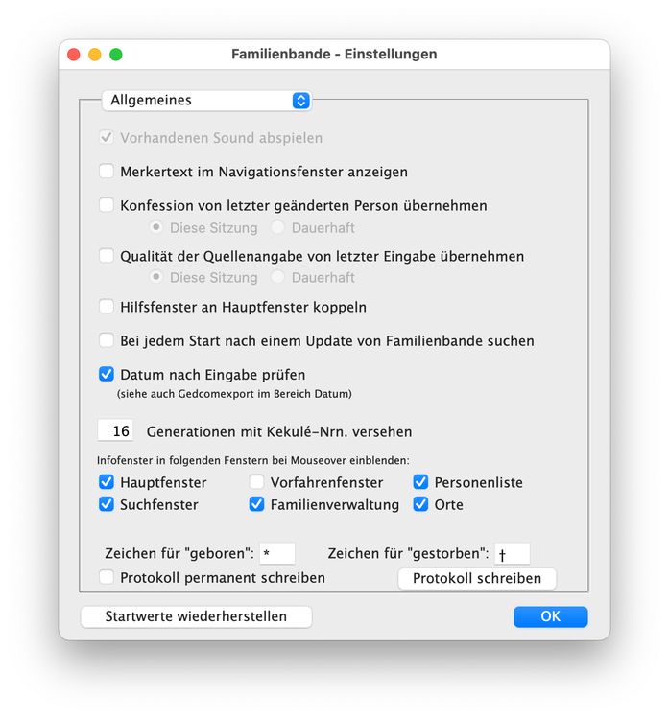
Task: Enable Merkertext im Navigationsfenster anzeigen
Action: pyautogui.click(x=107, y=172)
